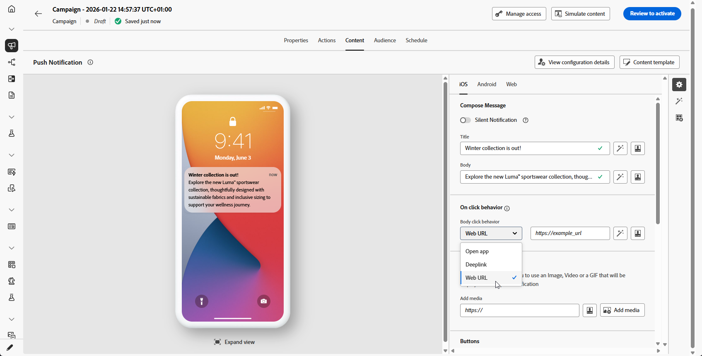Click the Add media https:// field
702x356 pixels.
(x=520, y=310)
